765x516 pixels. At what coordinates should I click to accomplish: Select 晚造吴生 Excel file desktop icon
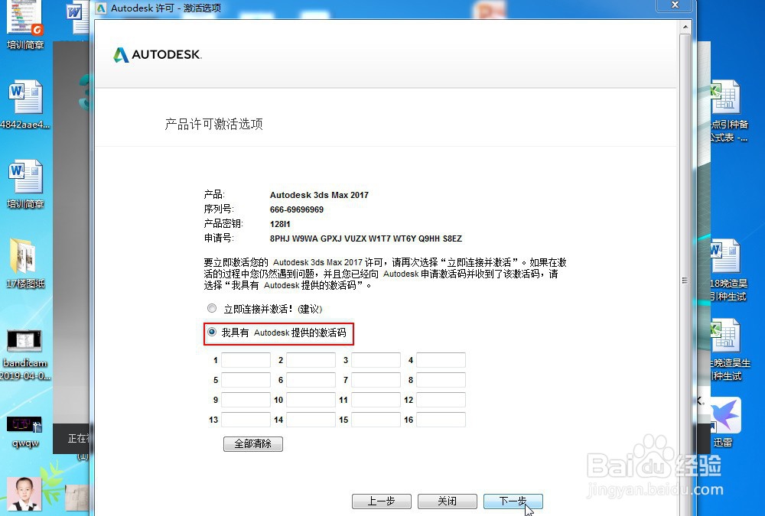[729, 350]
